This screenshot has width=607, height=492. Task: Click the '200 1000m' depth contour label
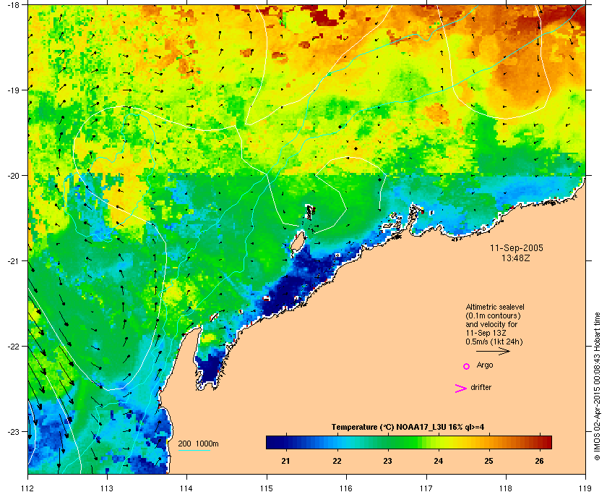pyautogui.click(x=198, y=444)
